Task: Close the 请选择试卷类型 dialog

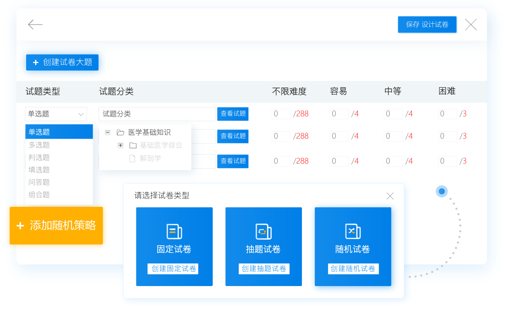Action: [x=390, y=196]
